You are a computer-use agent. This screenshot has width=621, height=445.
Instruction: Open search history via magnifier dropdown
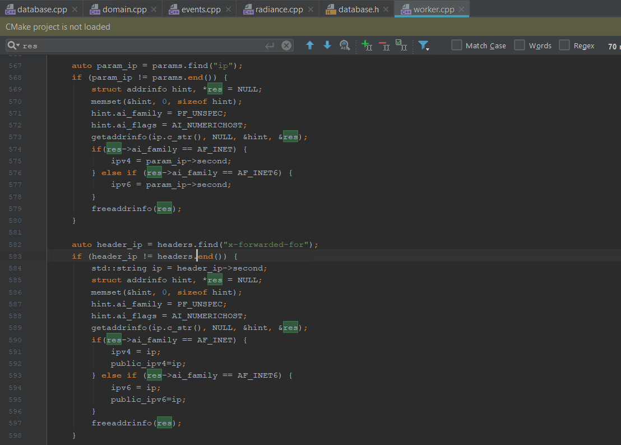(x=13, y=45)
